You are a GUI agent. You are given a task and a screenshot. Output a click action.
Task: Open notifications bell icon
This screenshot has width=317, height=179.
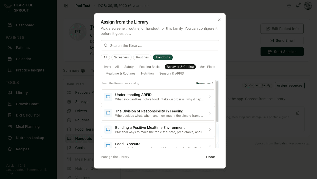click(298, 6)
